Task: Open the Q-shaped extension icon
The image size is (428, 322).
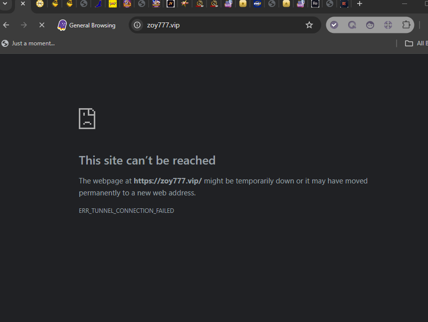Action: (352, 25)
